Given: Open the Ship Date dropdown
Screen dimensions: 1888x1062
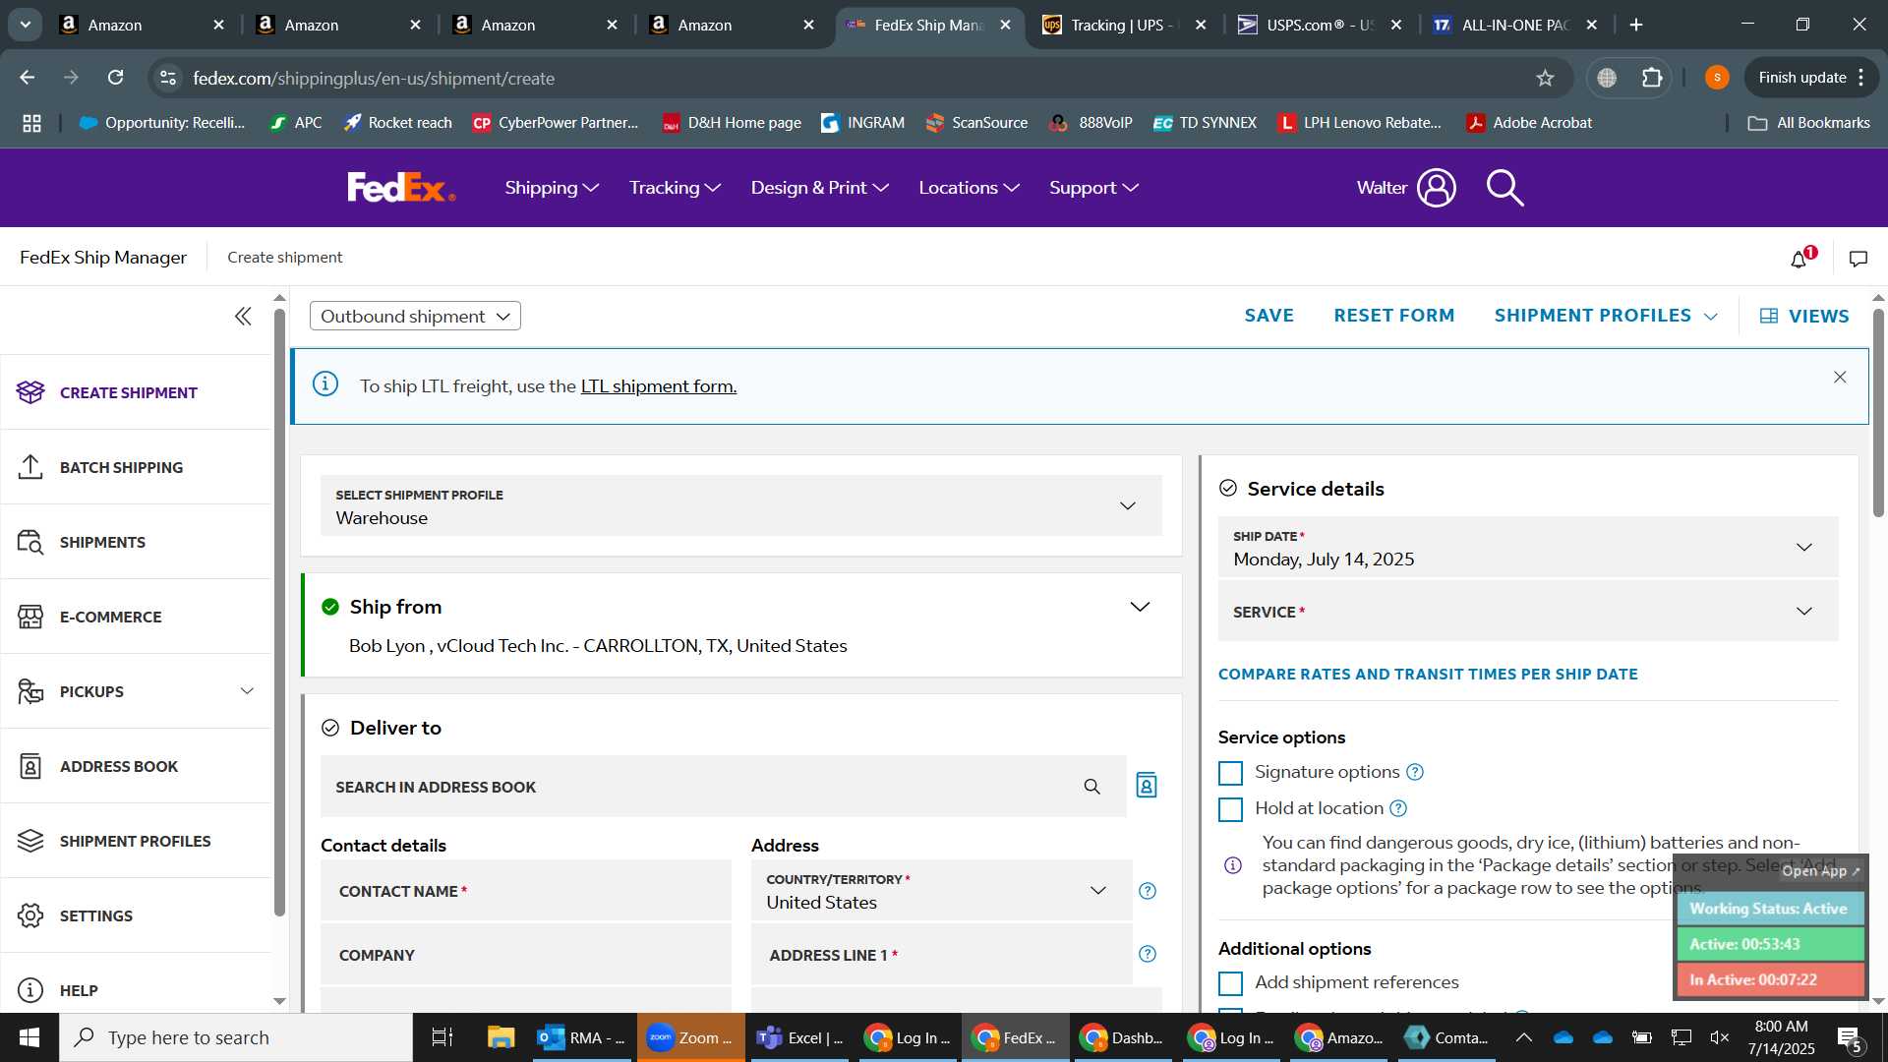Looking at the screenshot, I should (x=1528, y=548).
